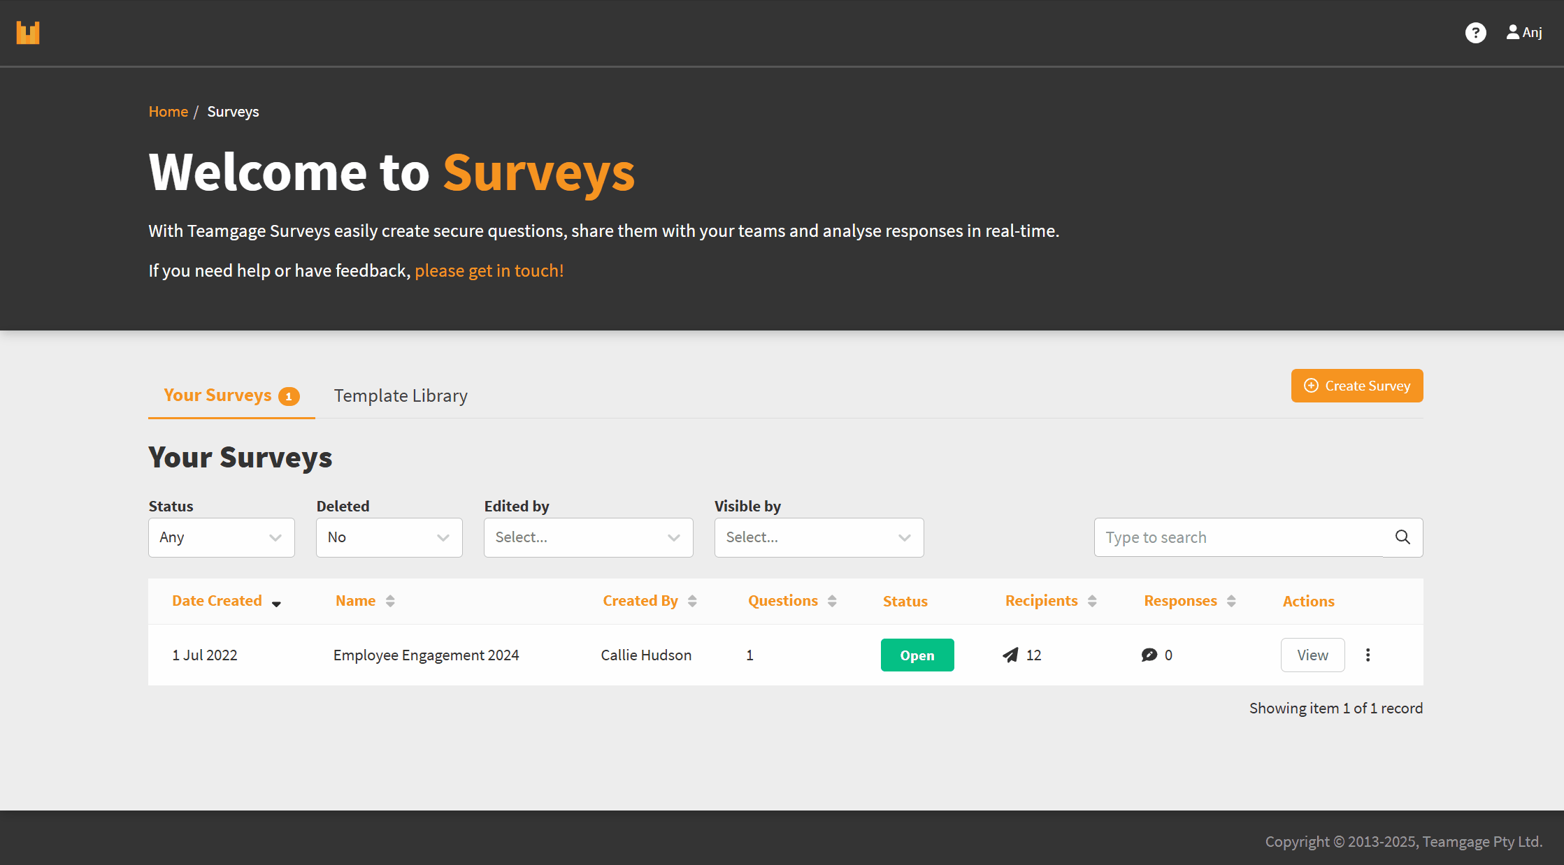This screenshot has width=1564, height=865.
Task: Click the search magnifier icon
Action: pos(1402,537)
